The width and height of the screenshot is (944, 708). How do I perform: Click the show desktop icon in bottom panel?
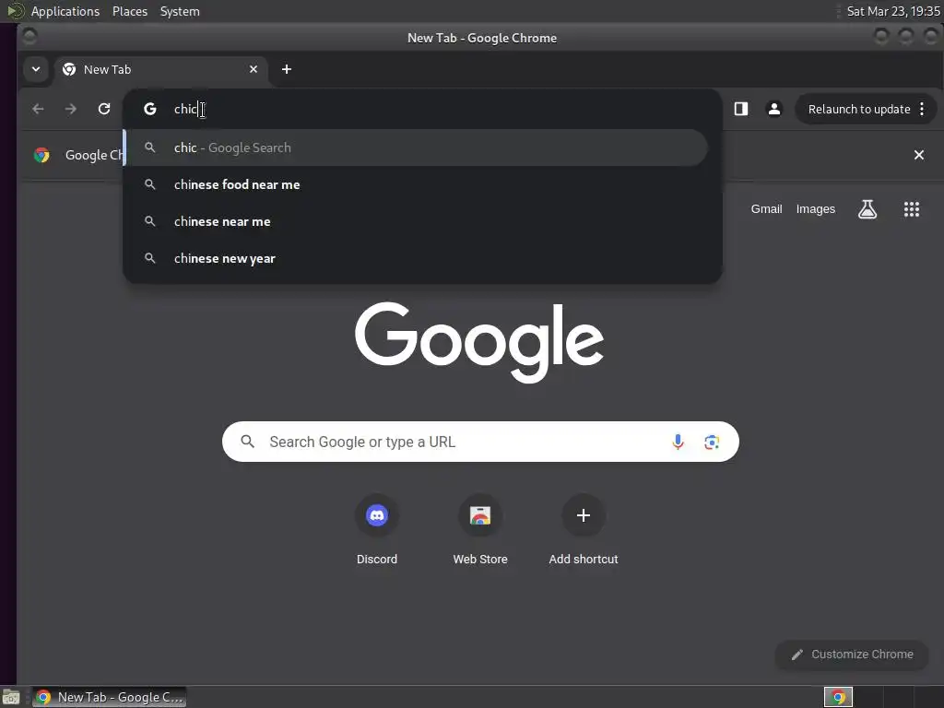click(11, 697)
